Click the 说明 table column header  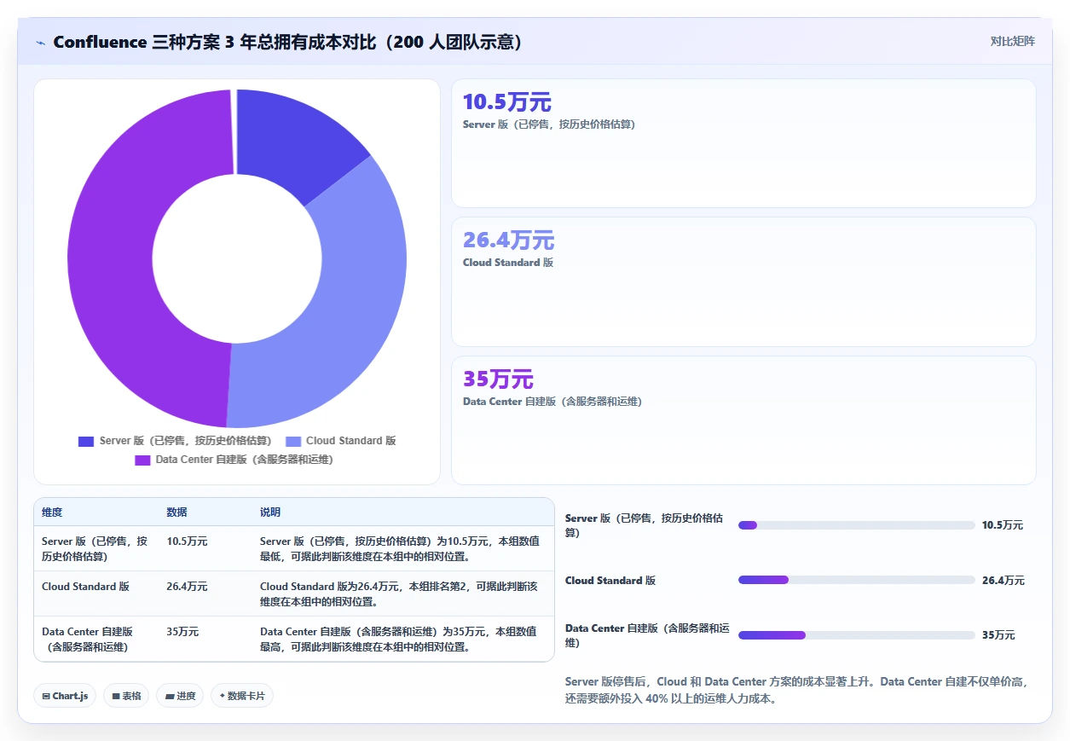pos(270,512)
